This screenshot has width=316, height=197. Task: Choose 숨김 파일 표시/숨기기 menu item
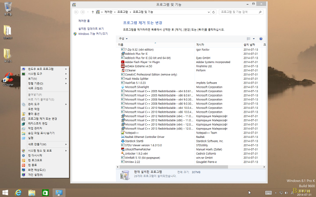[45, 133]
